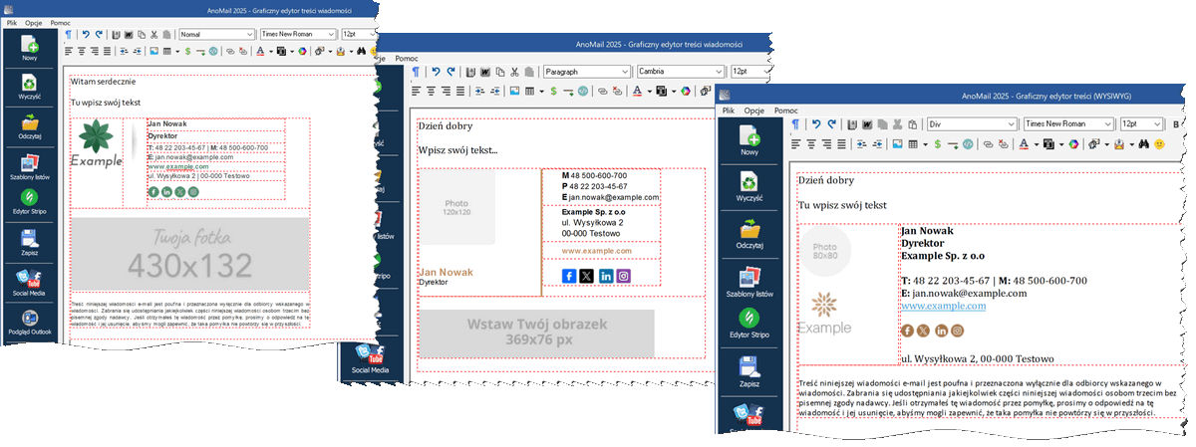Open Times New Roman font dropdown, right window
The height and width of the screenshot is (447, 1196).
1068,124
